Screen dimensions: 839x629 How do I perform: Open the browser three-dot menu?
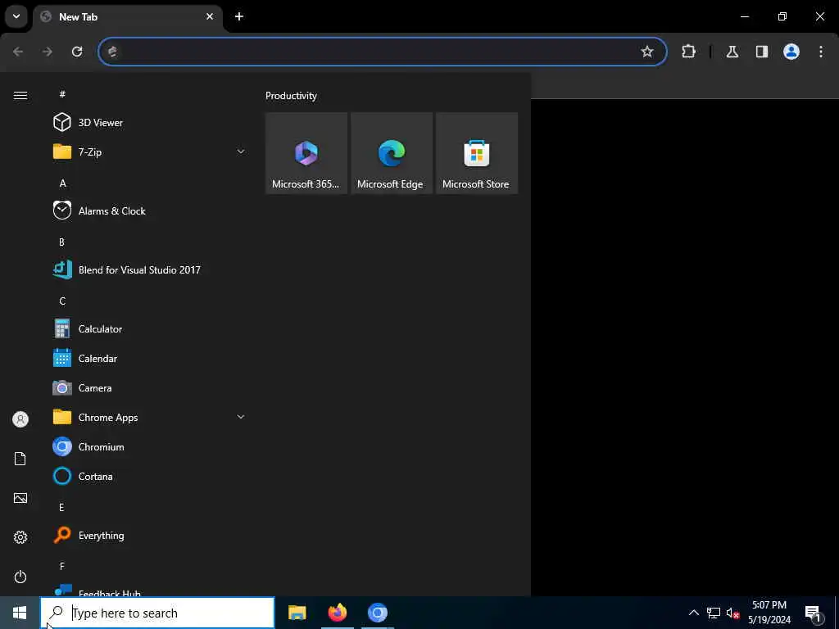click(821, 52)
